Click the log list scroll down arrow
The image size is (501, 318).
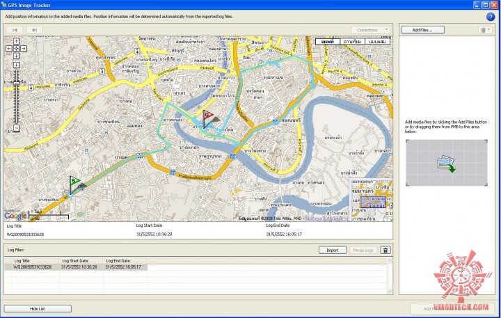pos(389,291)
